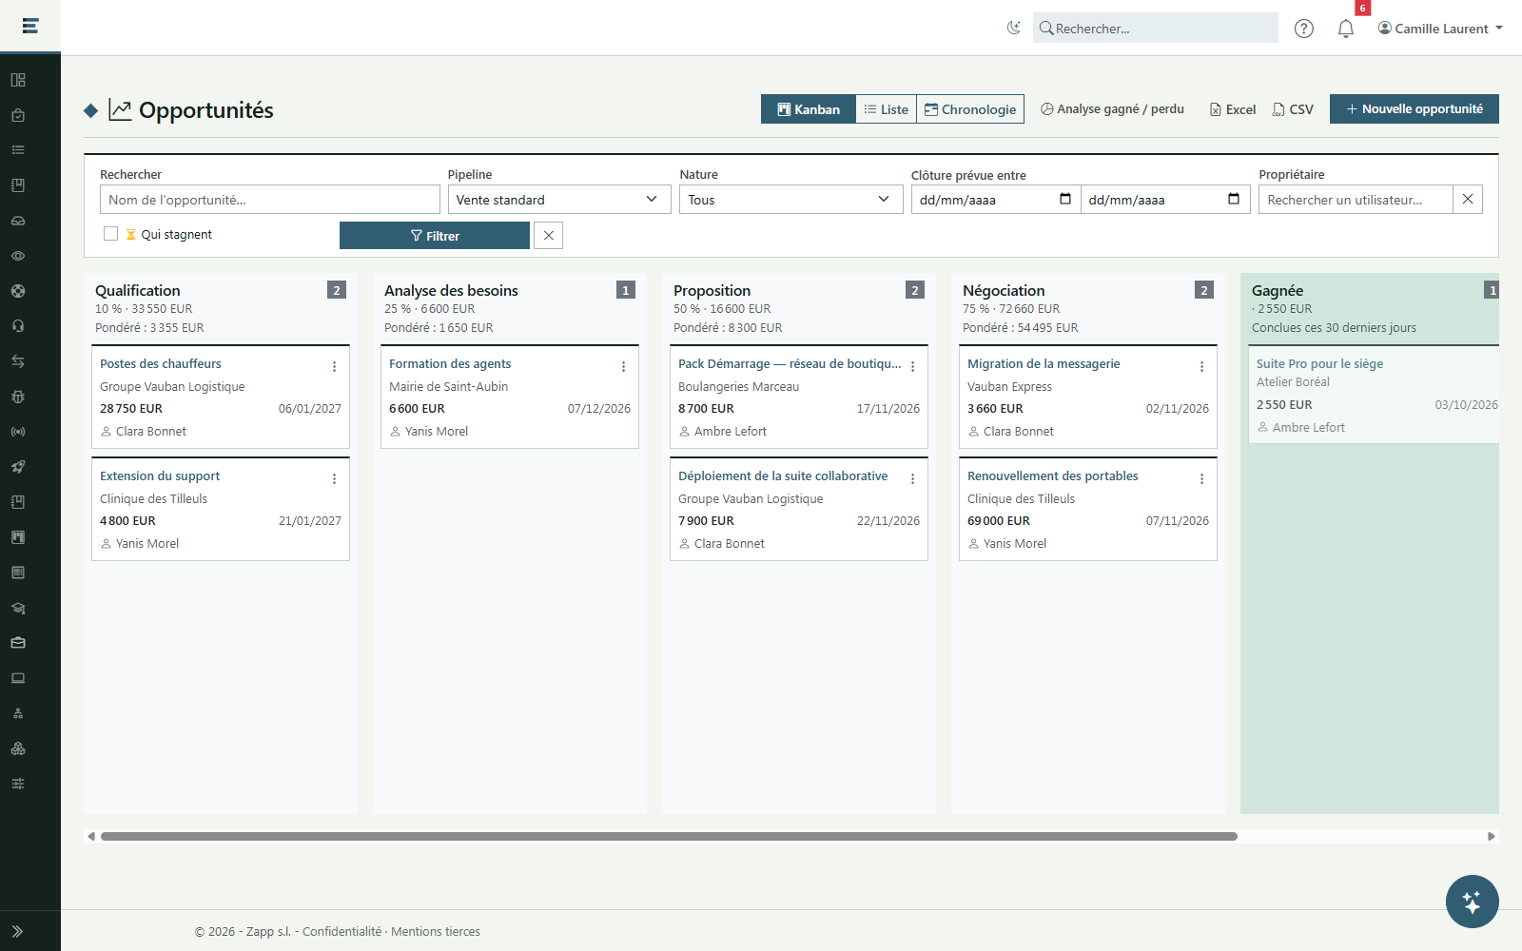Toggle dark mode moon icon

click(1014, 28)
